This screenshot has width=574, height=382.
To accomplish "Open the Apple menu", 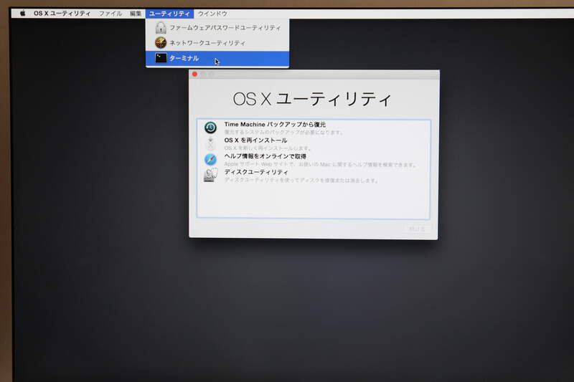I will 22,14.
